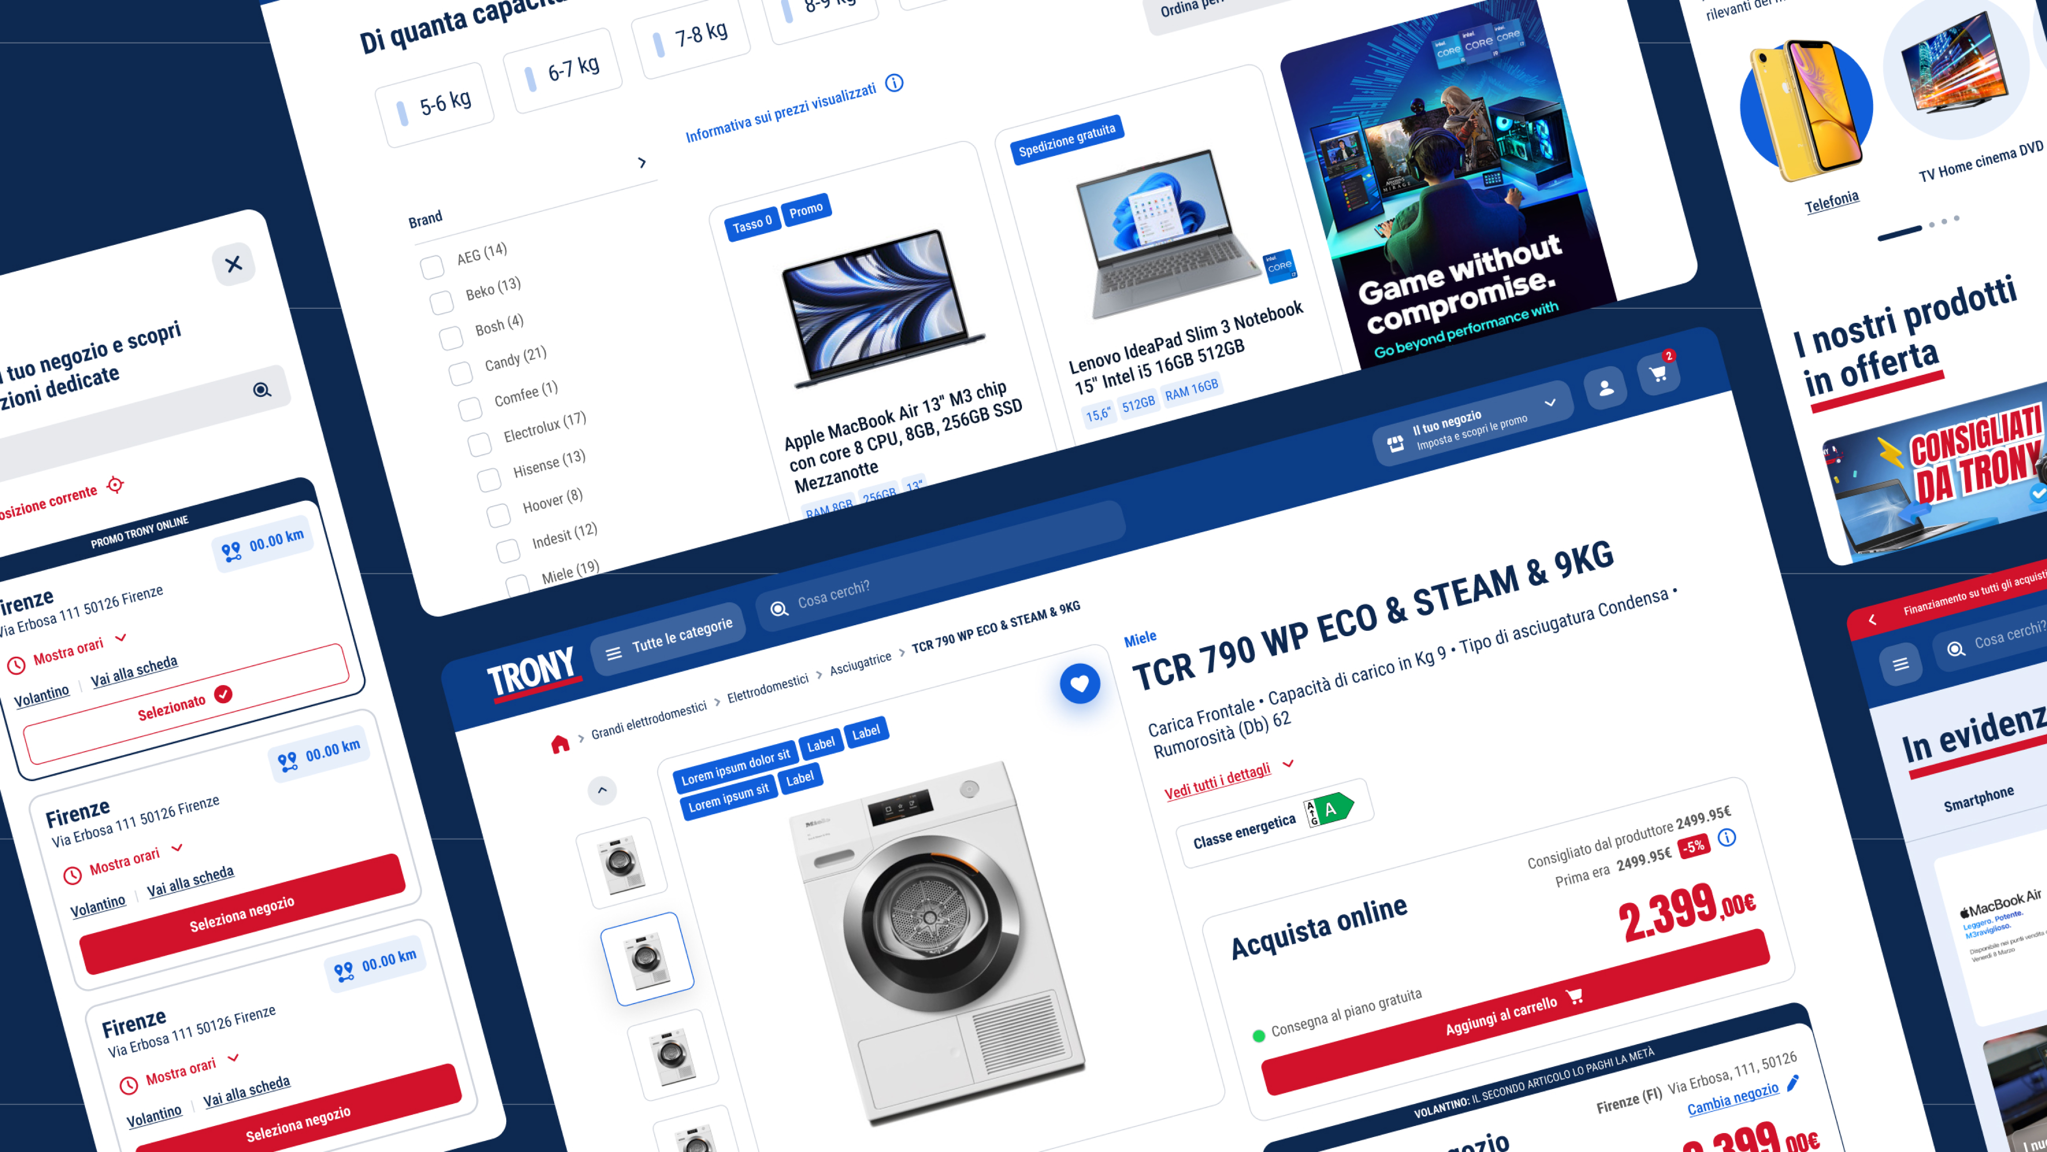Check the AEG brand checkbox
2047x1152 pixels.
(x=432, y=267)
